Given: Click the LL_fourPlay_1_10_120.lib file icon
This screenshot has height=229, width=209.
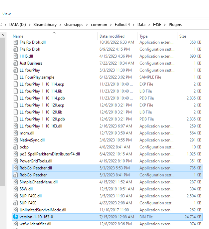Looking at the screenshot, I should tap(16, 112).
